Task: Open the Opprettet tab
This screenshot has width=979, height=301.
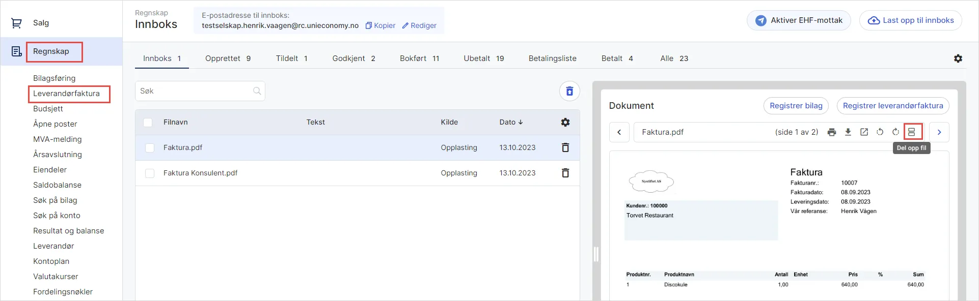Action: click(x=228, y=58)
